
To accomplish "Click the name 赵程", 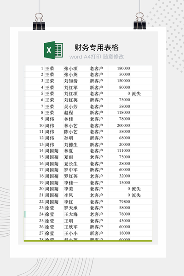I will tap(69, 113).
